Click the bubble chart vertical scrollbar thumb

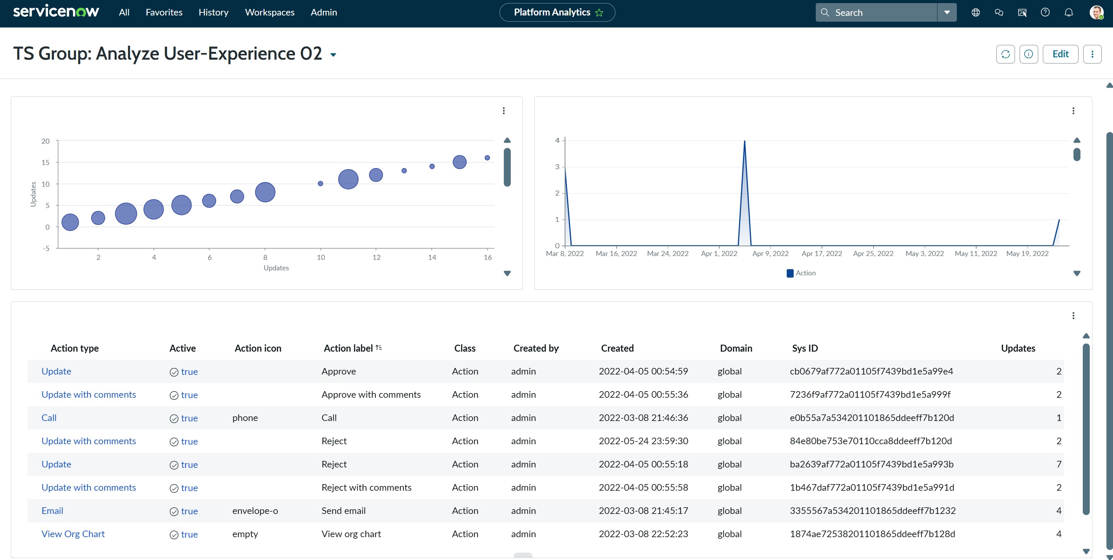pos(507,168)
